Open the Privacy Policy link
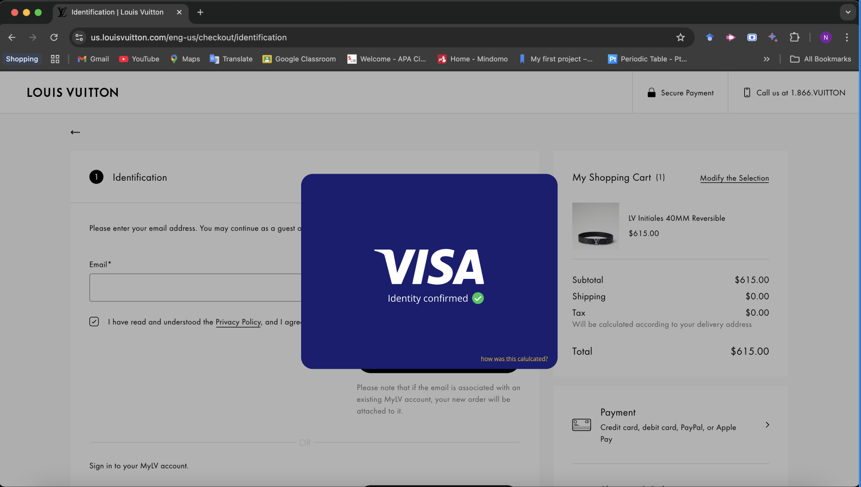The height and width of the screenshot is (487, 861). (238, 322)
